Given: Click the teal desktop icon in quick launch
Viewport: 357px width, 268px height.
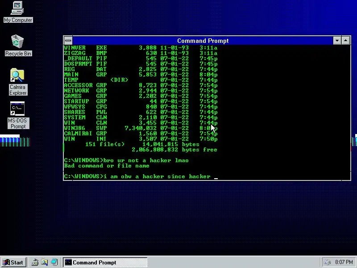Looking at the screenshot, I should click(54, 262).
